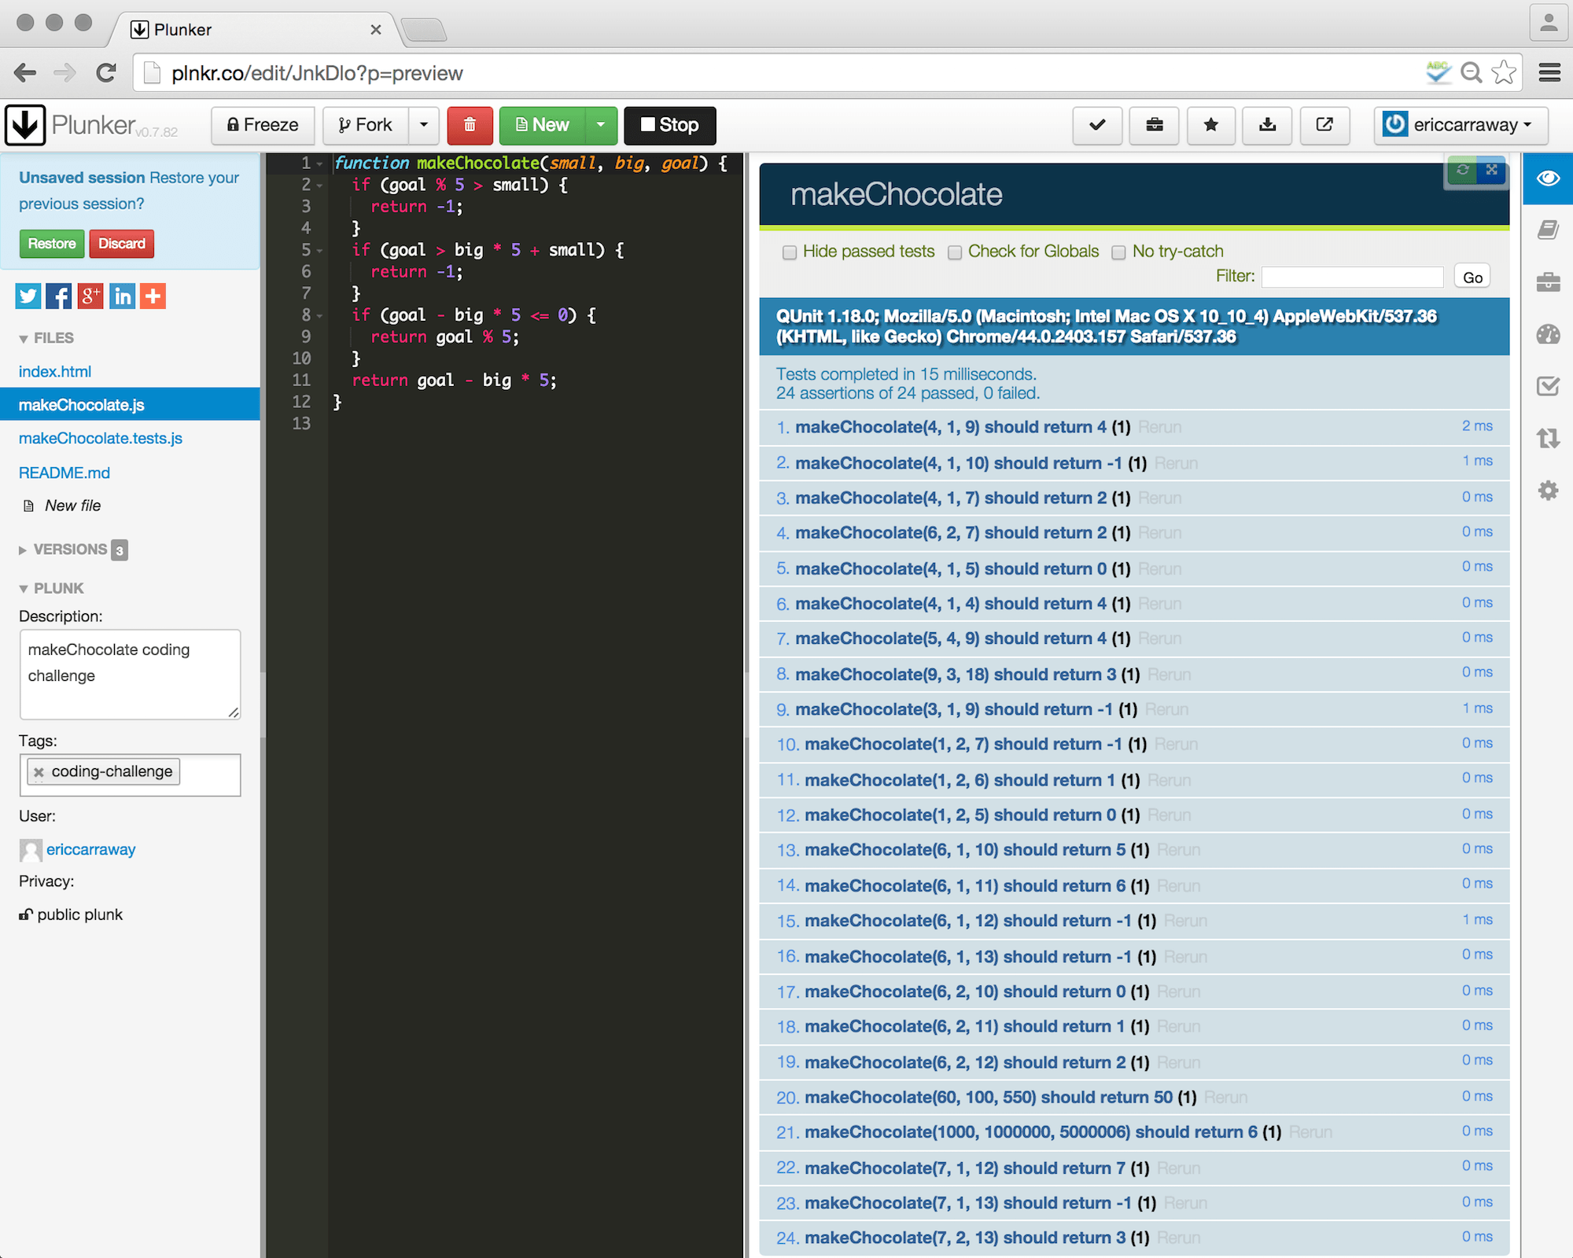
Task: Select index.html in files list
Action: [55, 371]
